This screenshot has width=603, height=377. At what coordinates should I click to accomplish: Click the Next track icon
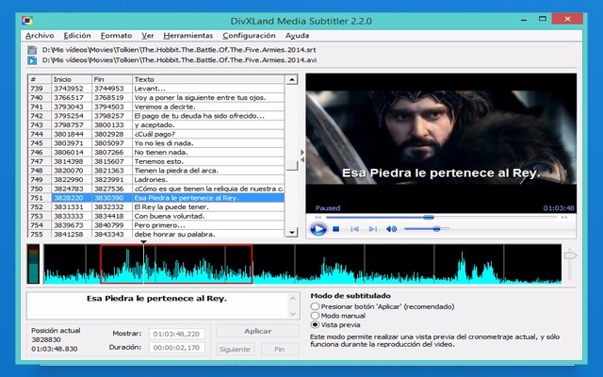tap(373, 229)
